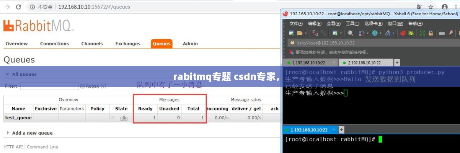Click the lock screen padlock icon in Xshell toolbar
460x153 pixels.
[x=431, y=33]
